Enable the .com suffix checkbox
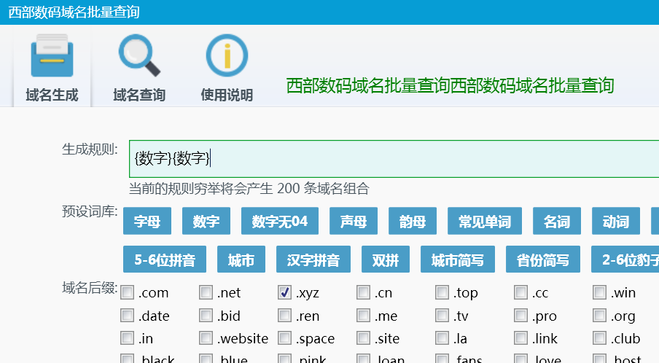This screenshot has width=659, height=363. pyautogui.click(x=128, y=293)
